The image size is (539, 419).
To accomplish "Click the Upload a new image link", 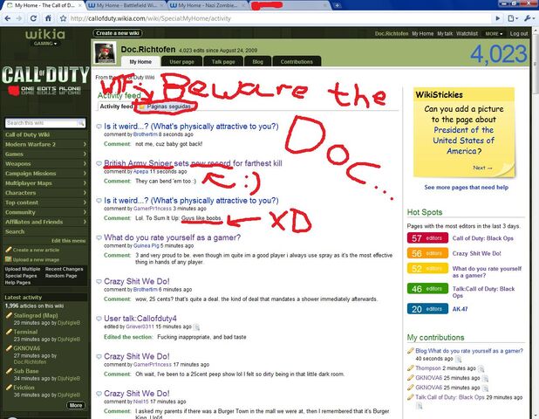I will point(36,260).
